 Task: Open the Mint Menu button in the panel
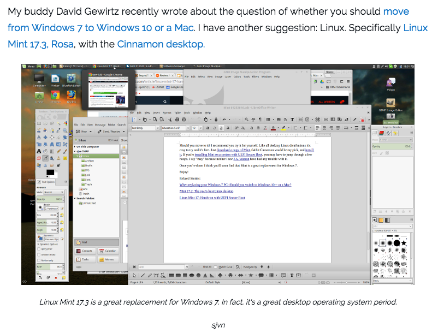tap(28, 67)
